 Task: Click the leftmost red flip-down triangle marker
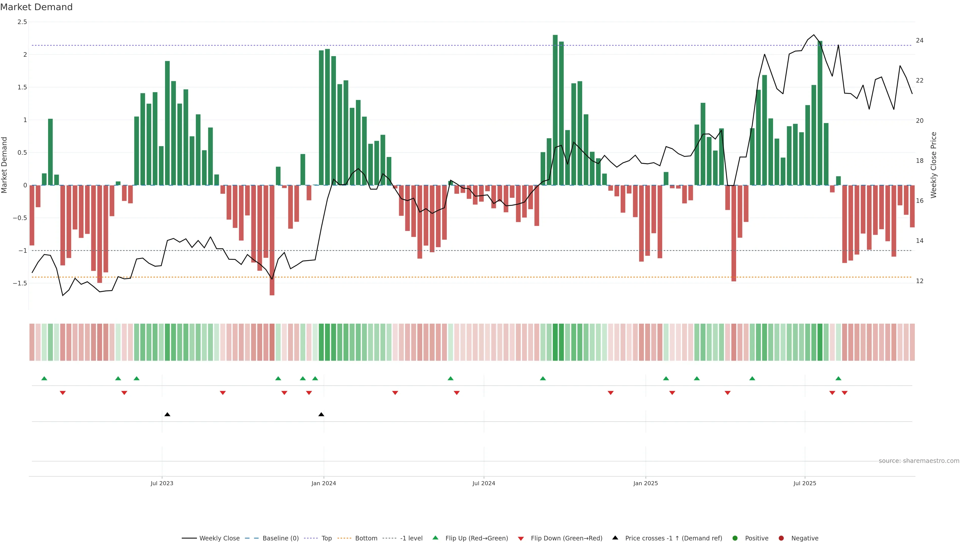click(x=63, y=393)
